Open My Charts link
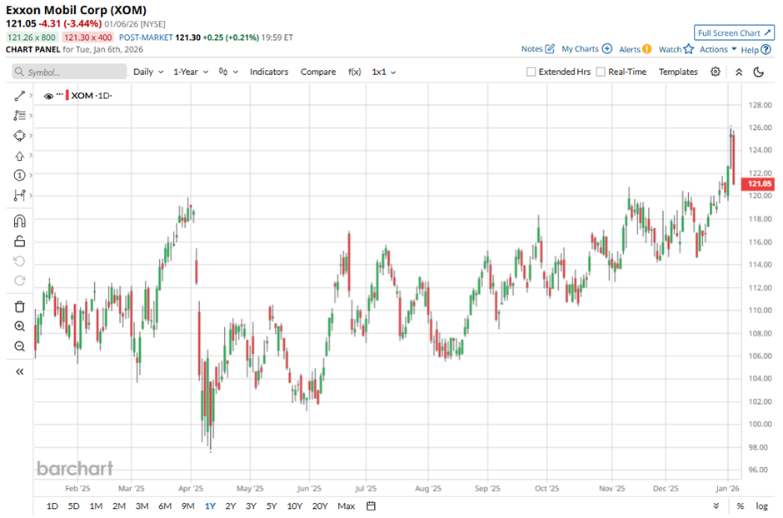 (586, 49)
